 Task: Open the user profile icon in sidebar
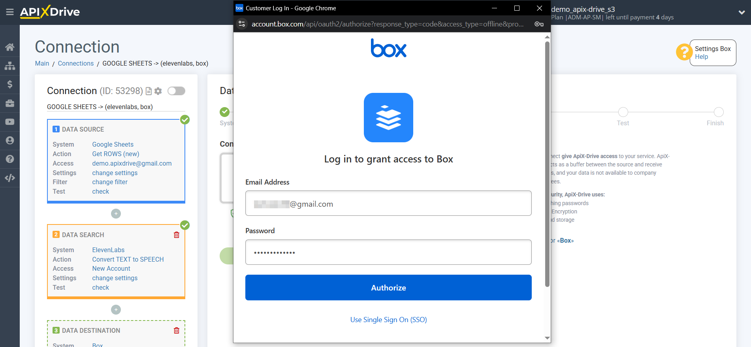[10, 140]
